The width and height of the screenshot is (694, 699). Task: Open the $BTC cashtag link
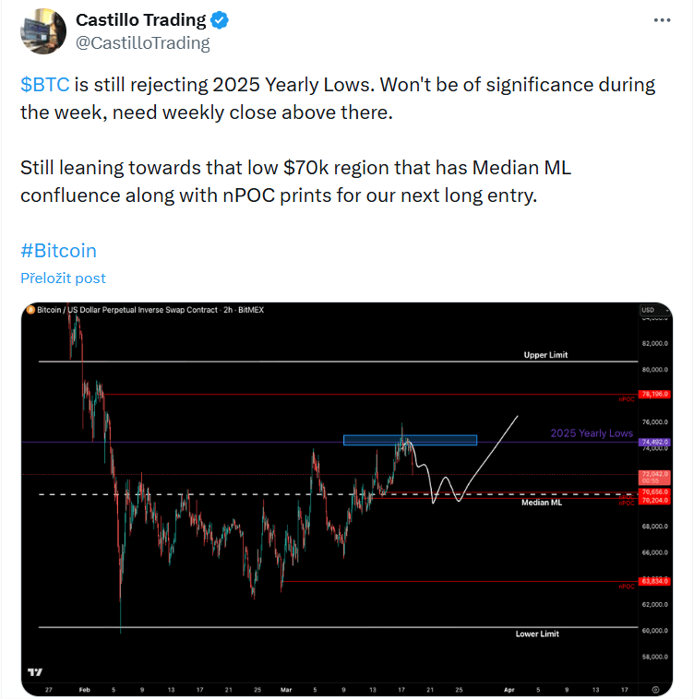point(42,84)
